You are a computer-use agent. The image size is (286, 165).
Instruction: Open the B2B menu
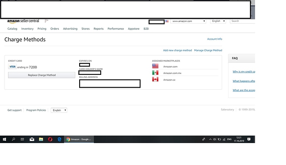[146, 29]
